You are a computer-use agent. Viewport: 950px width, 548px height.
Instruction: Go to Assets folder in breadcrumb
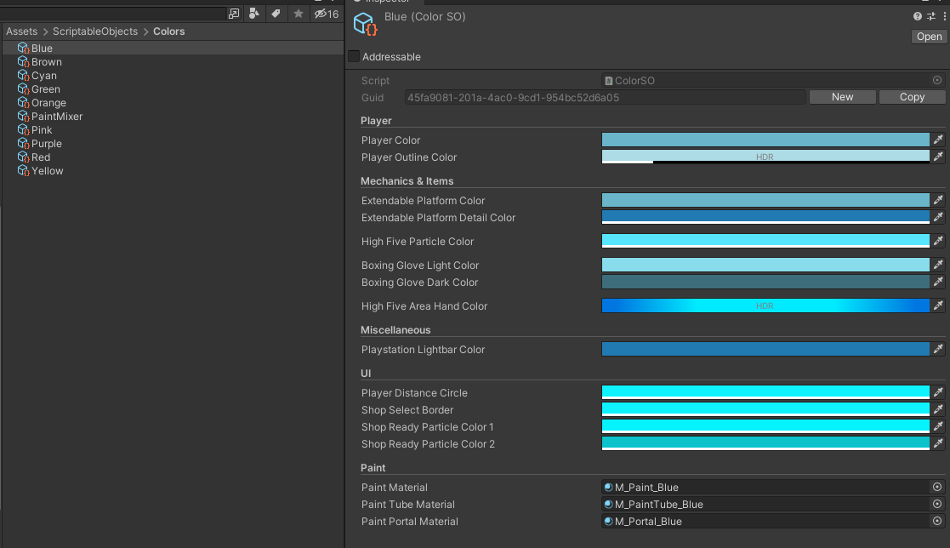coord(21,31)
